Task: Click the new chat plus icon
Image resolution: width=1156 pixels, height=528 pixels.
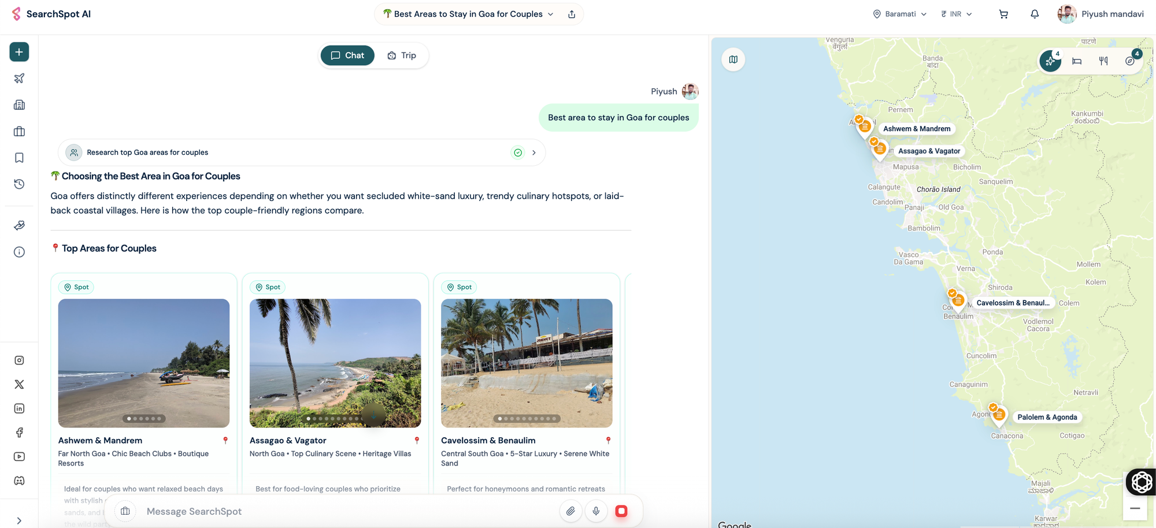Action: [x=19, y=52]
